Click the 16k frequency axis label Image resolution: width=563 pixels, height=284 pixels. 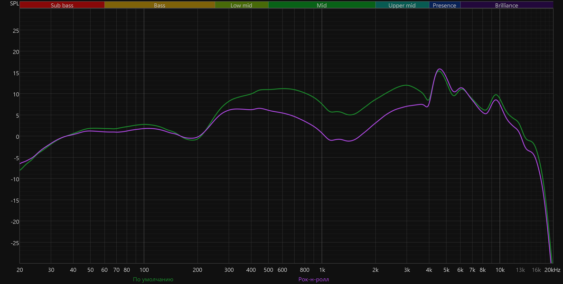coord(536,270)
